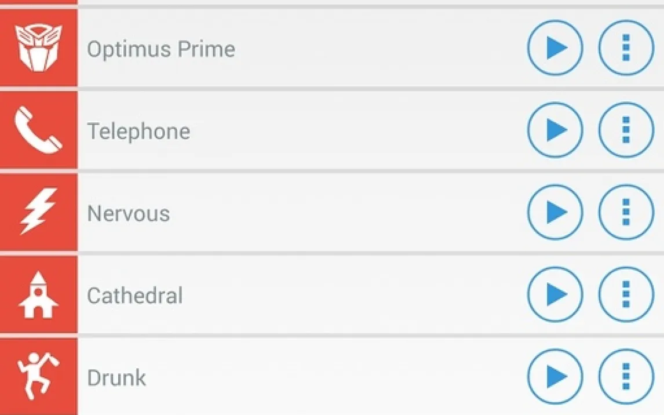Image resolution: width=664 pixels, height=415 pixels.
Task: Select the Cathedral effect label
Action: pyautogui.click(x=134, y=296)
